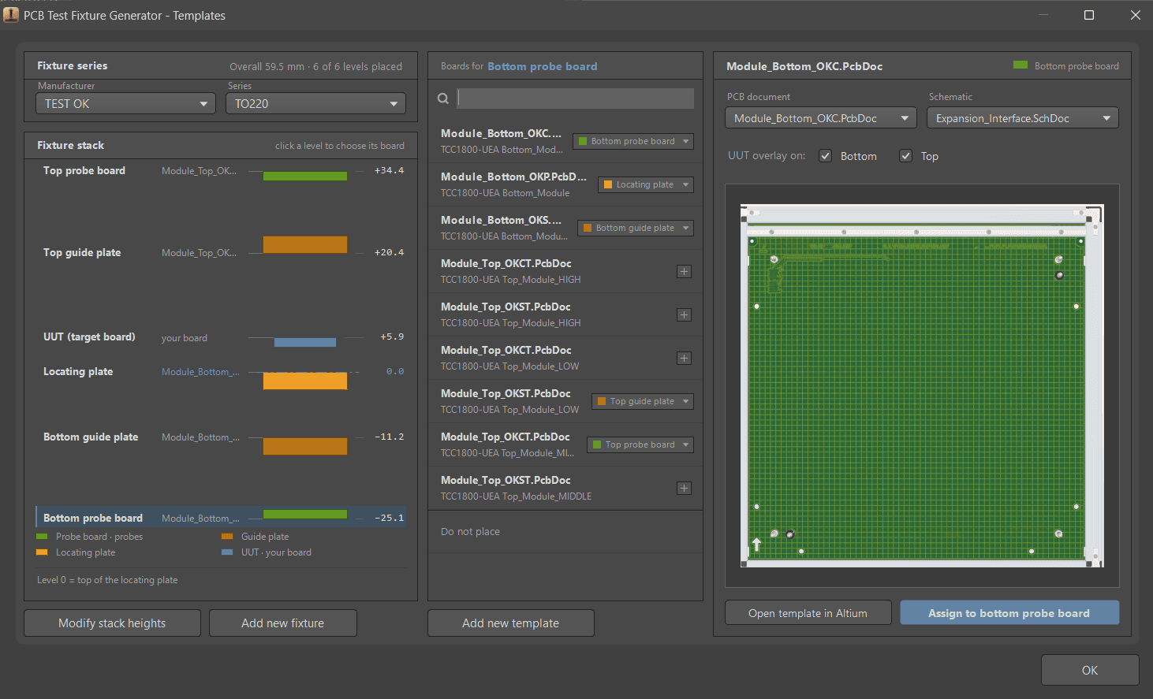Screen dimensions: 1153x699
Task: Click the app icon in the title bar
Action: tap(11, 15)
